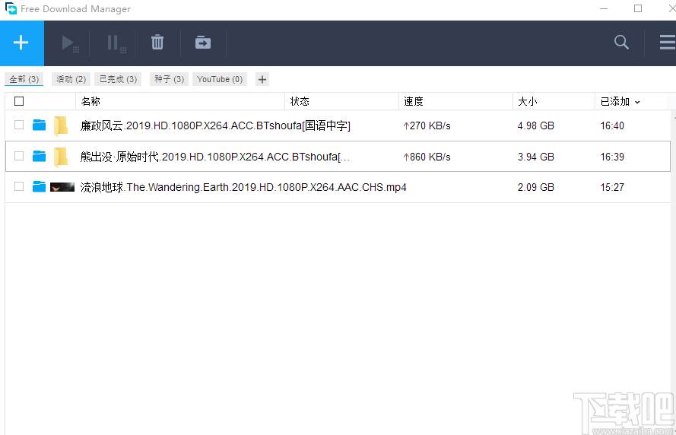Click added time 16:40
676x435 pixels.
click(x=612, y=125)
